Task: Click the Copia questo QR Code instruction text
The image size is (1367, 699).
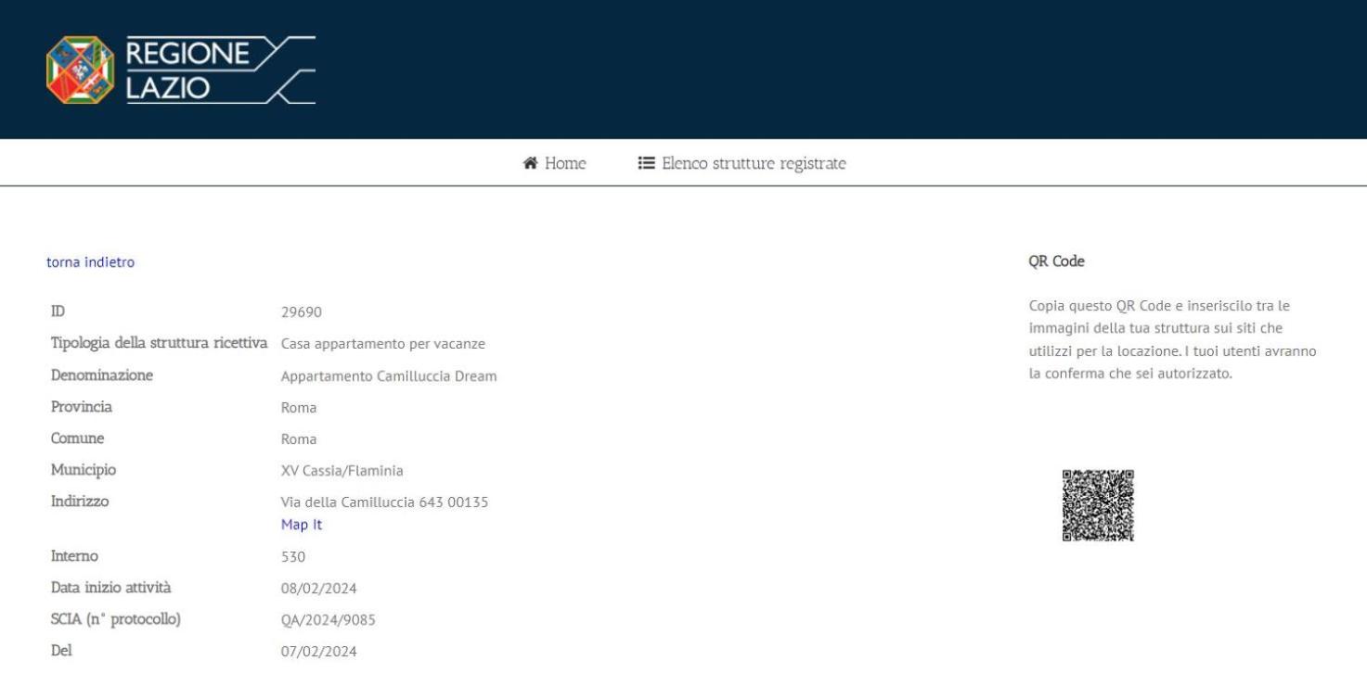Action: pyautogui.click(x=1173, y=340)
